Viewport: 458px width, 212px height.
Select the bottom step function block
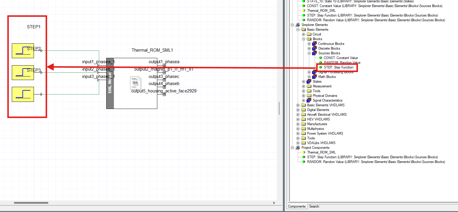(x=23, y=94)
